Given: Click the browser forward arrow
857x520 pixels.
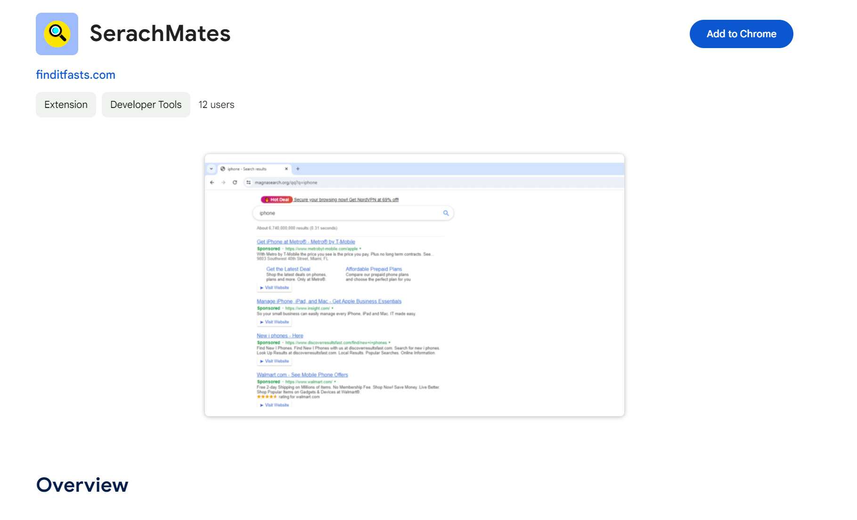Looking at the screenshot, I should coord(223,182).
